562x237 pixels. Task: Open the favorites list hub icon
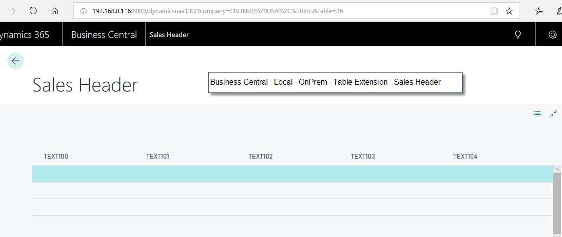pos(539,11)
